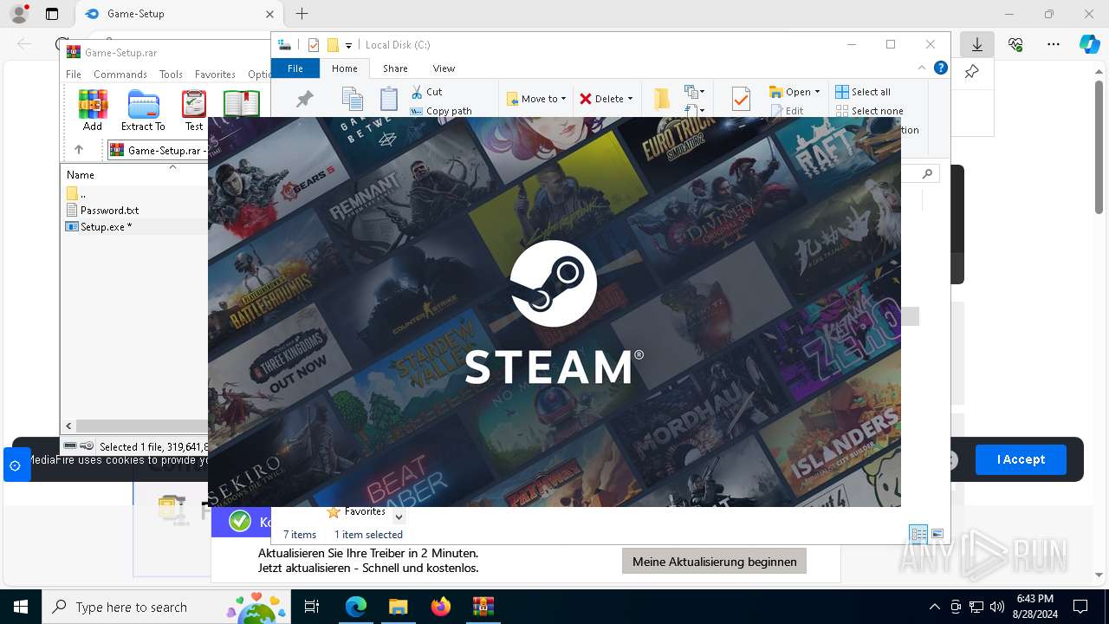The width and height of the screenshot is (1109, 624).
Task: Click Meine Aktualisierung beginnen button
Action: 715,562
